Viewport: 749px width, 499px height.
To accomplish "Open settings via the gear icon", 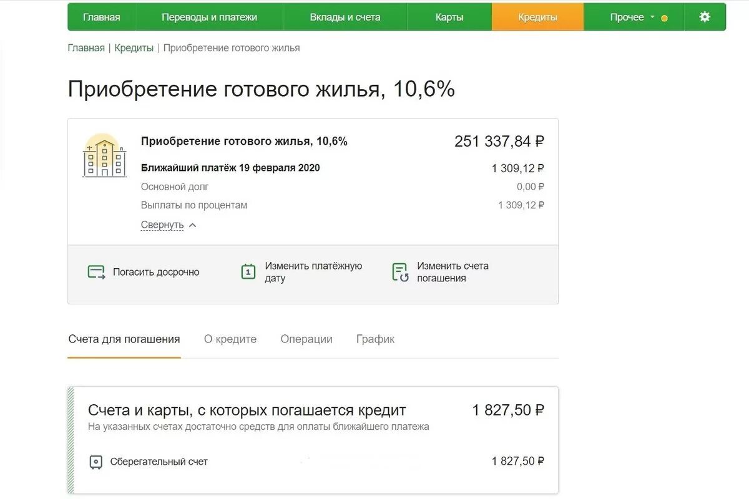I will [x=705, y=17].
